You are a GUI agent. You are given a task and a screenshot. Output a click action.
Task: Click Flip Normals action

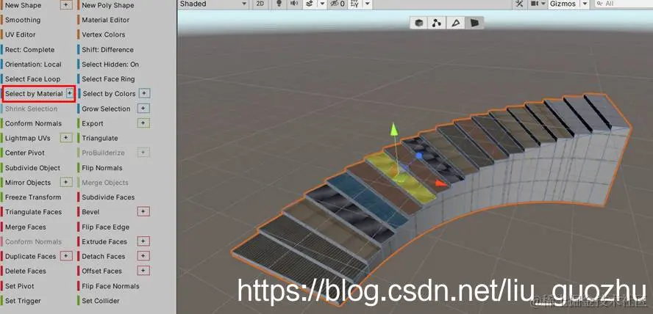point(102,168)
